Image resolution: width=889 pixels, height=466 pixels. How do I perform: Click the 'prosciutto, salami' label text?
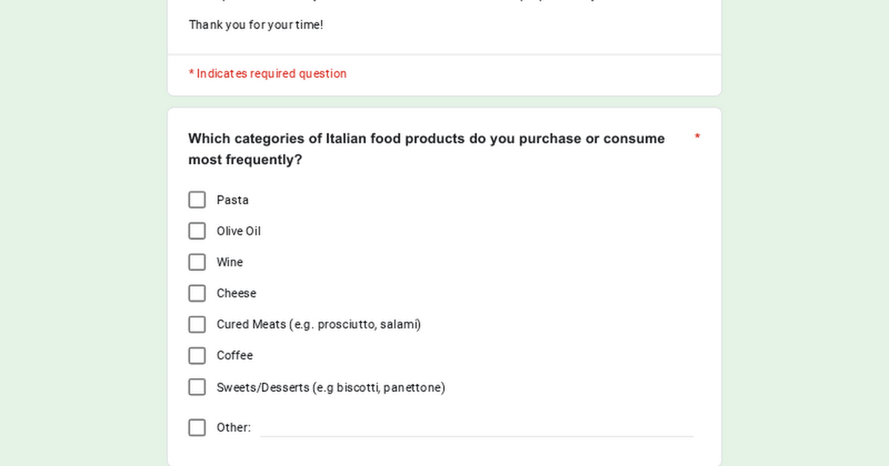point(367,325)
